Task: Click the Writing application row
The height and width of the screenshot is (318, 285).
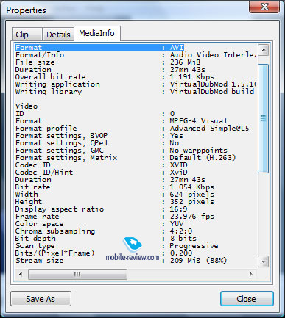Action: 136,84
